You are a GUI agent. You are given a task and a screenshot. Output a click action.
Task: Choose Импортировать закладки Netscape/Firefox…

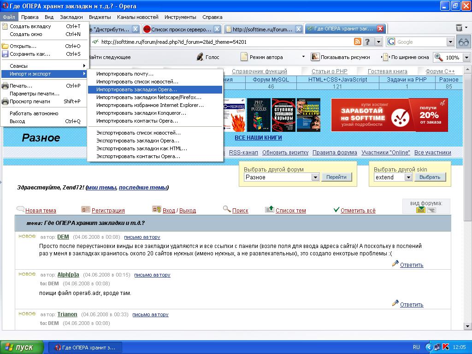click(x=155, y=97)
